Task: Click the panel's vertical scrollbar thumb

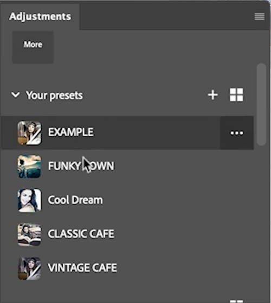Action: [261, 104]
